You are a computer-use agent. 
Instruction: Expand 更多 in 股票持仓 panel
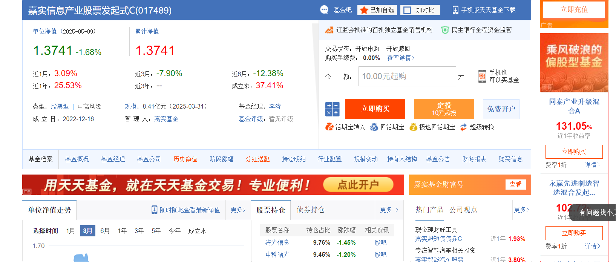pyautogui.click(x=389, y=210)
